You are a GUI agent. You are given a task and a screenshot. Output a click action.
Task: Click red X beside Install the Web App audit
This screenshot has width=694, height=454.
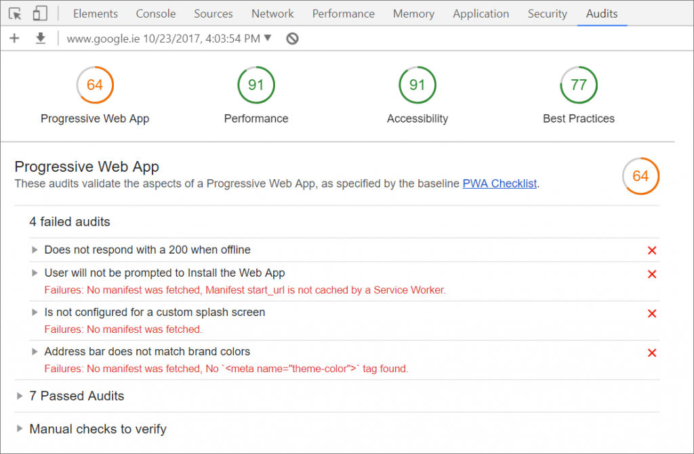click(x=652, y=274)
